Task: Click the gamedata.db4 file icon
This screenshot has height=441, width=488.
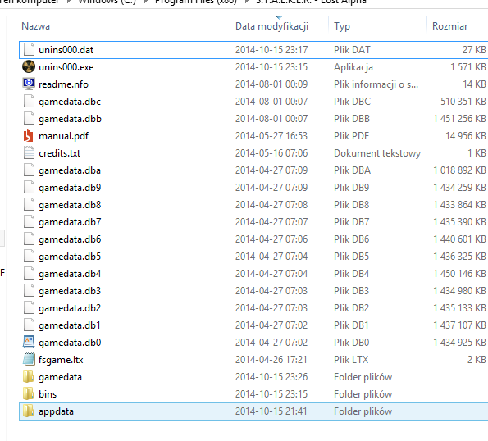Action: pos(29,274)
